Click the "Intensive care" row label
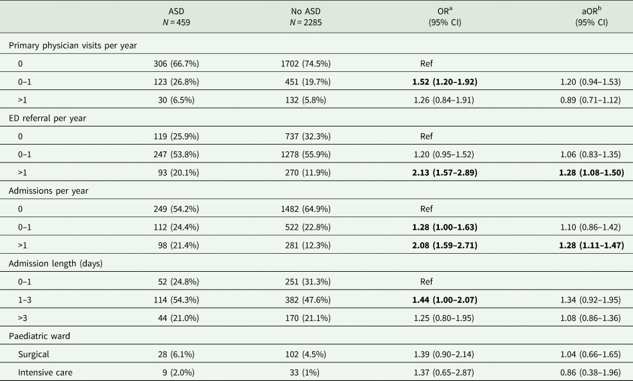The image size is (633, 381). coord(44,374)
